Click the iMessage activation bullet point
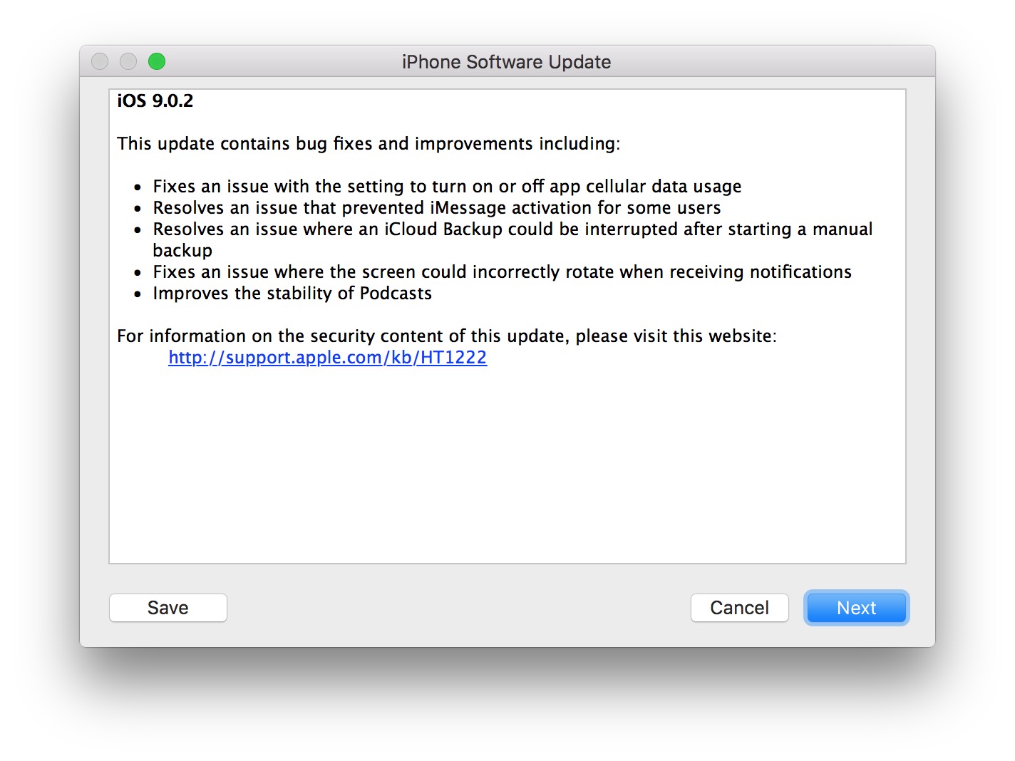Image resolution: width=1015 pixels, height=761 pixels. (x=436, y=207)
